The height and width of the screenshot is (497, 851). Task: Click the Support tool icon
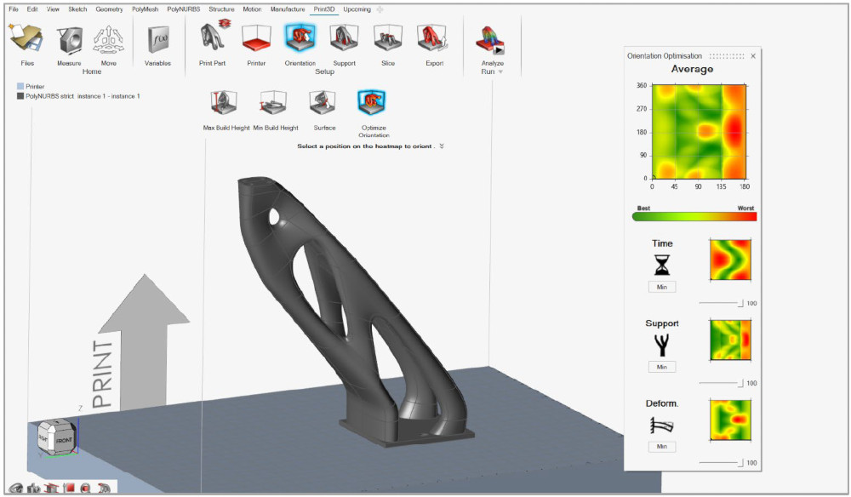[344, 38]
